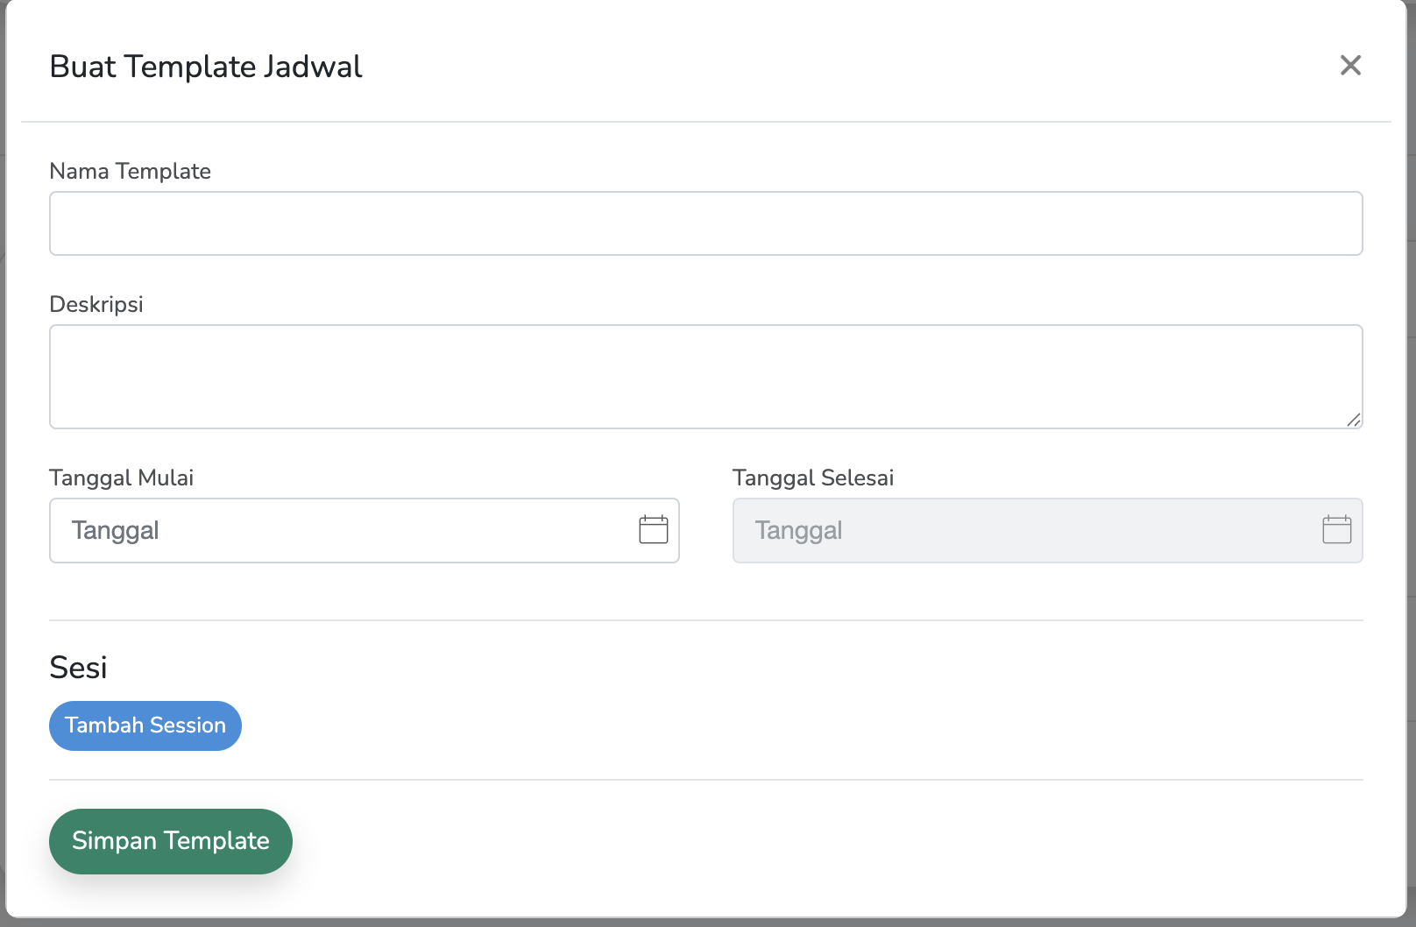Click the Nama Template label
Image resolution: width=1416 pixels, height=927 pixels.
130,171
